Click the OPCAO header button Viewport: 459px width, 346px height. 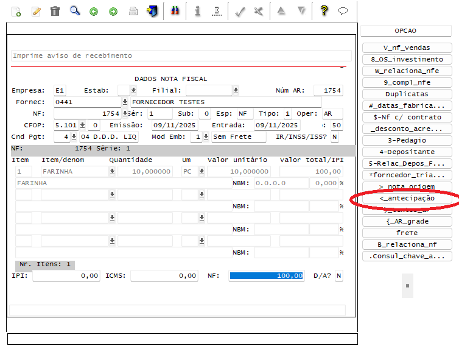405,30
